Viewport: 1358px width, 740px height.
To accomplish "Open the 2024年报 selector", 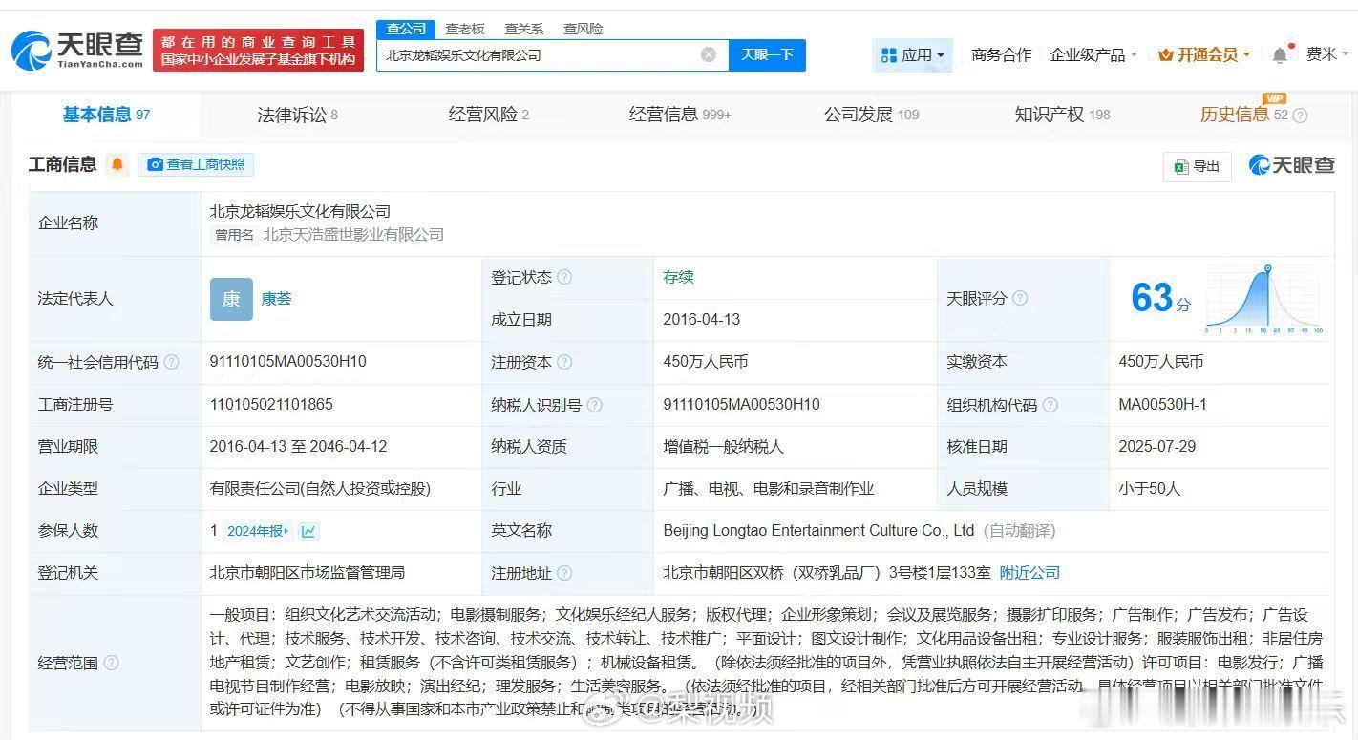I will [258, 531].
